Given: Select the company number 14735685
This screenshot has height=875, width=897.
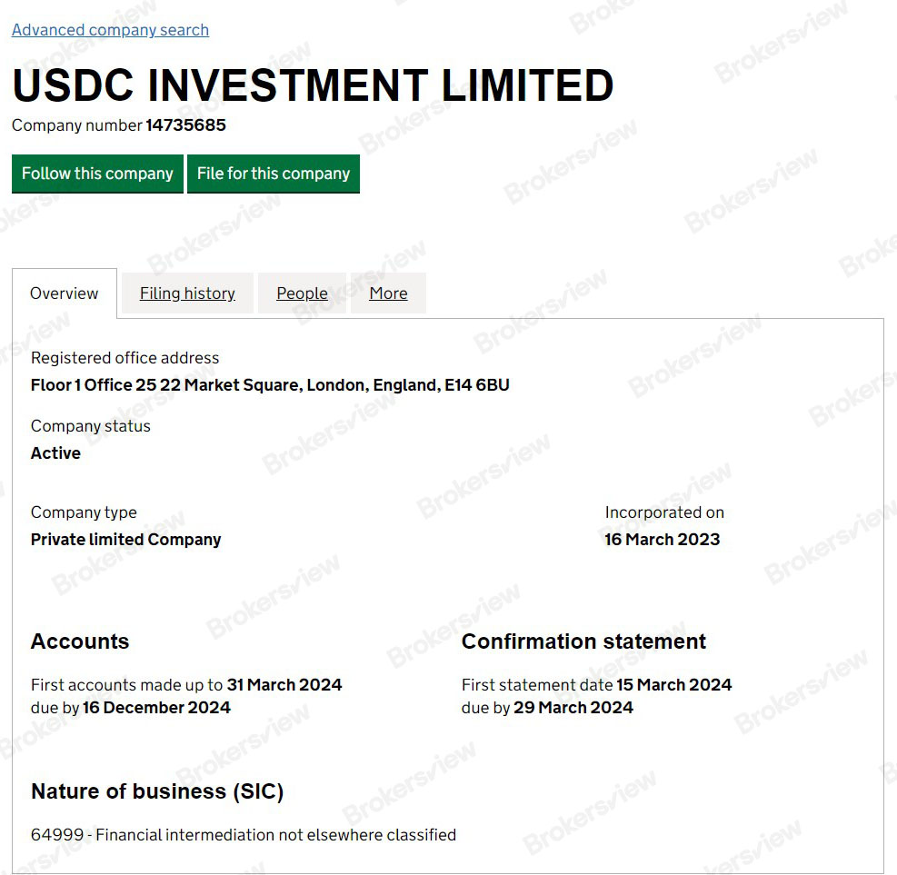Looking at the screenshot, I should [x=186, y=125].
